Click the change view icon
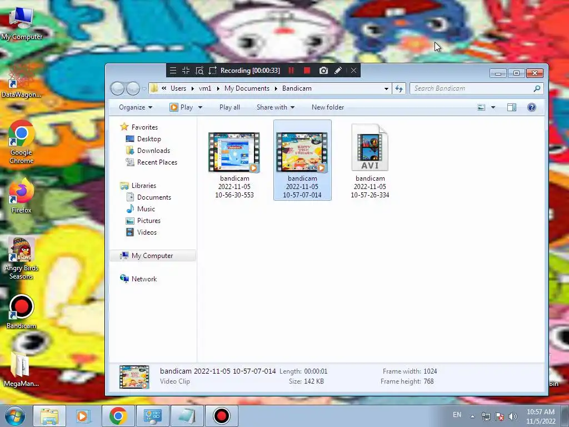The height and width of the screenshot is (427, 569). point(481,107)
